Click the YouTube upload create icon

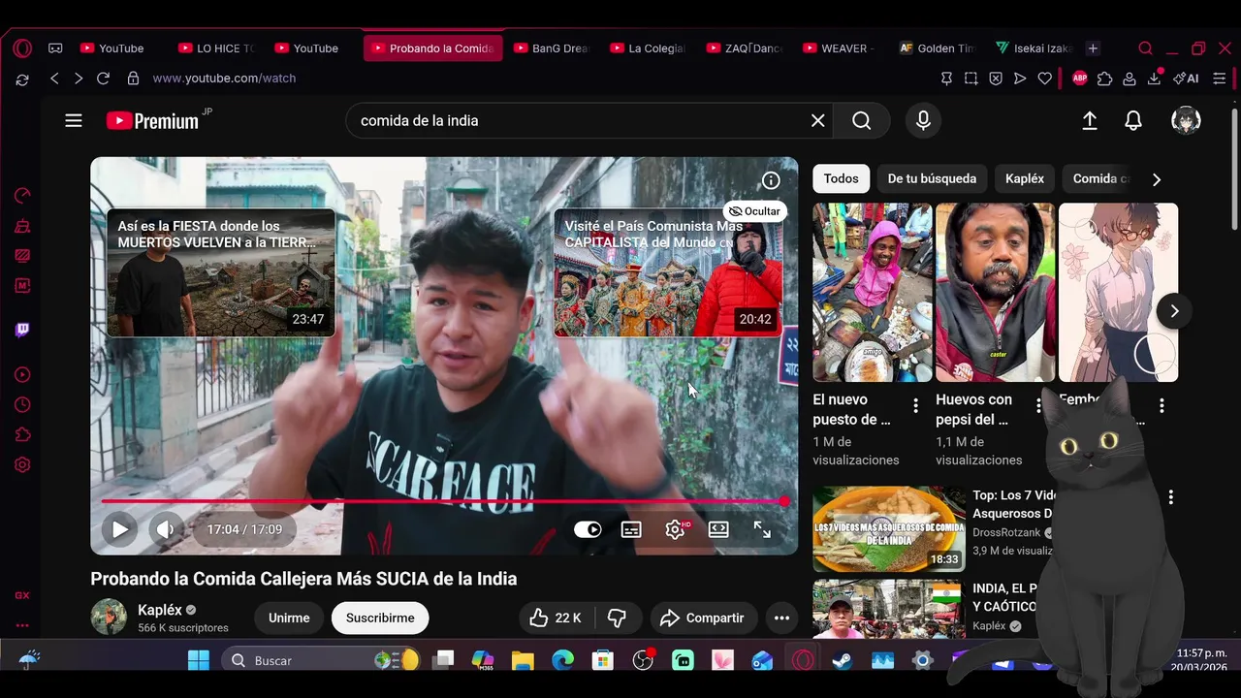point(1090,121)
